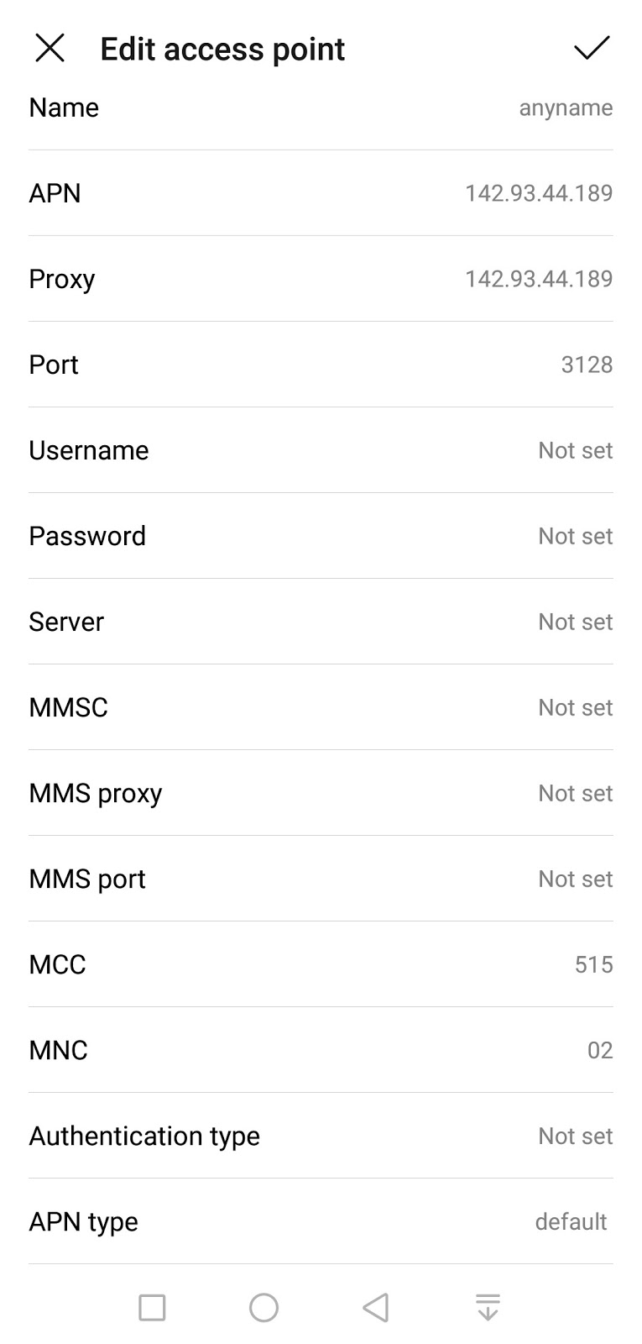Edit the MNC code 02
The image size is (642, 1344).
tap(321, 1050)
